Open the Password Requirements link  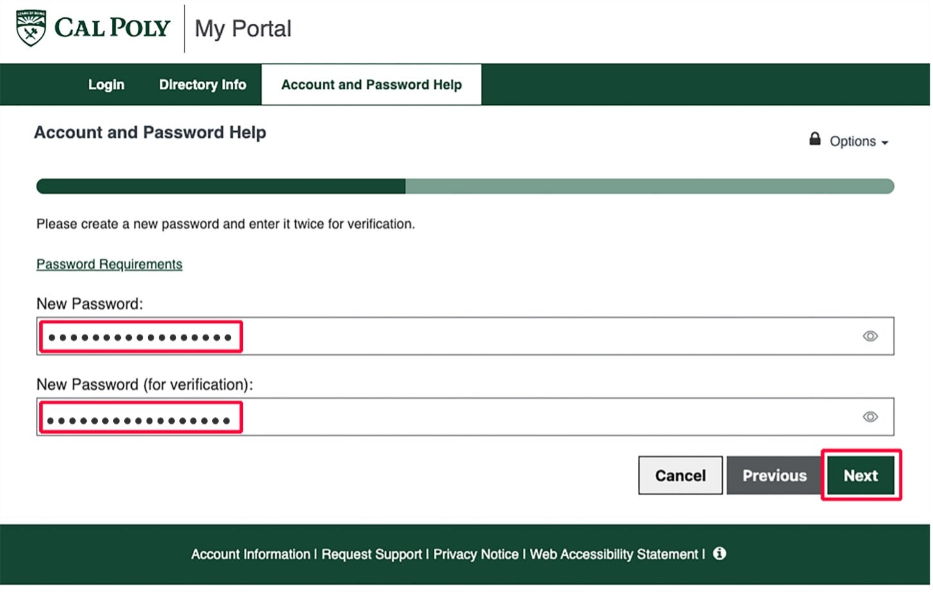[109, 265]
